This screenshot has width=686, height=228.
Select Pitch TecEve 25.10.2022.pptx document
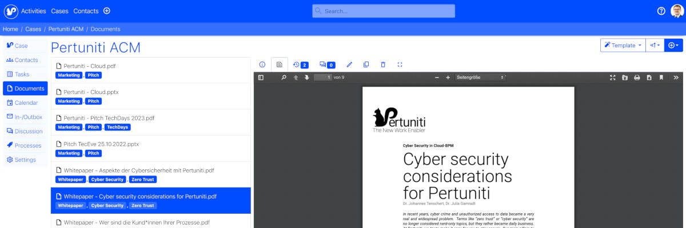[151, 149]
